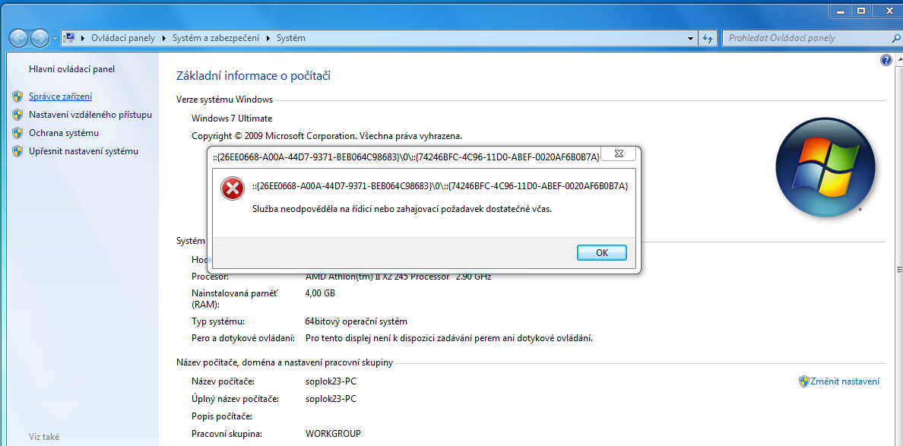Open the recent pages dropdown beside navigation arrows
The width and height of the screenshot is (903, 446).
[x=55, y=39]
